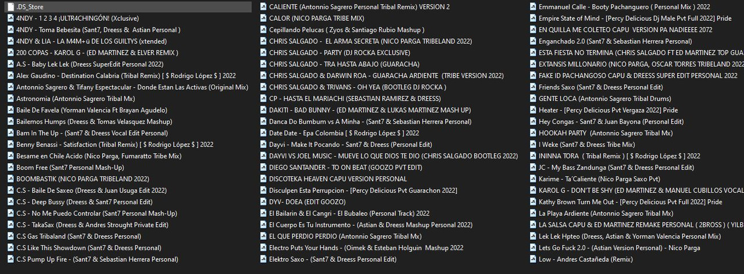The image size is (744, 274).
Task: Click the audio icon beside EL QUE PERDIO PERDIO
Action: tap(263, 236)
